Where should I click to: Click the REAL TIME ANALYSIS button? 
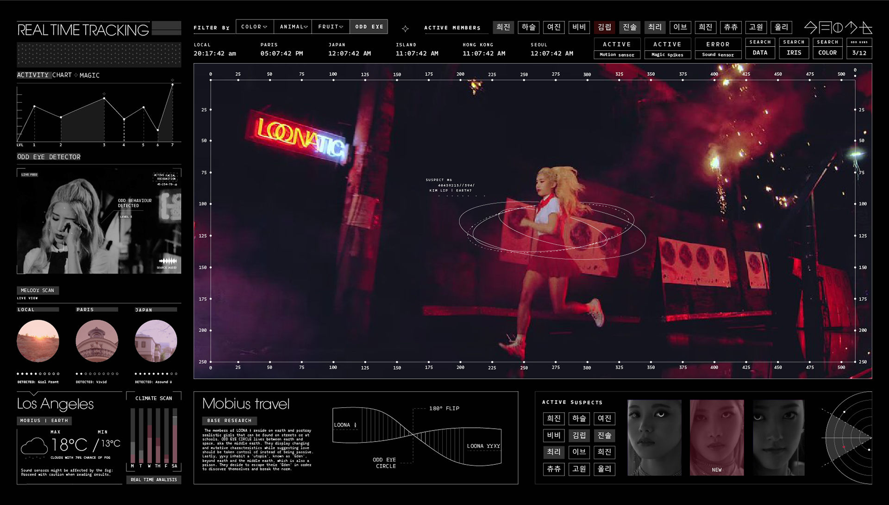click(154, 480)
